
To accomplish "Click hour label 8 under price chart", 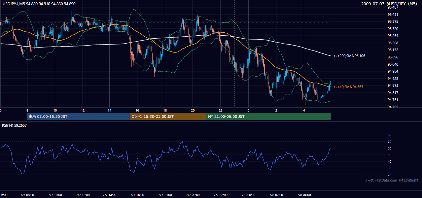I will click(x=27, y=110).
